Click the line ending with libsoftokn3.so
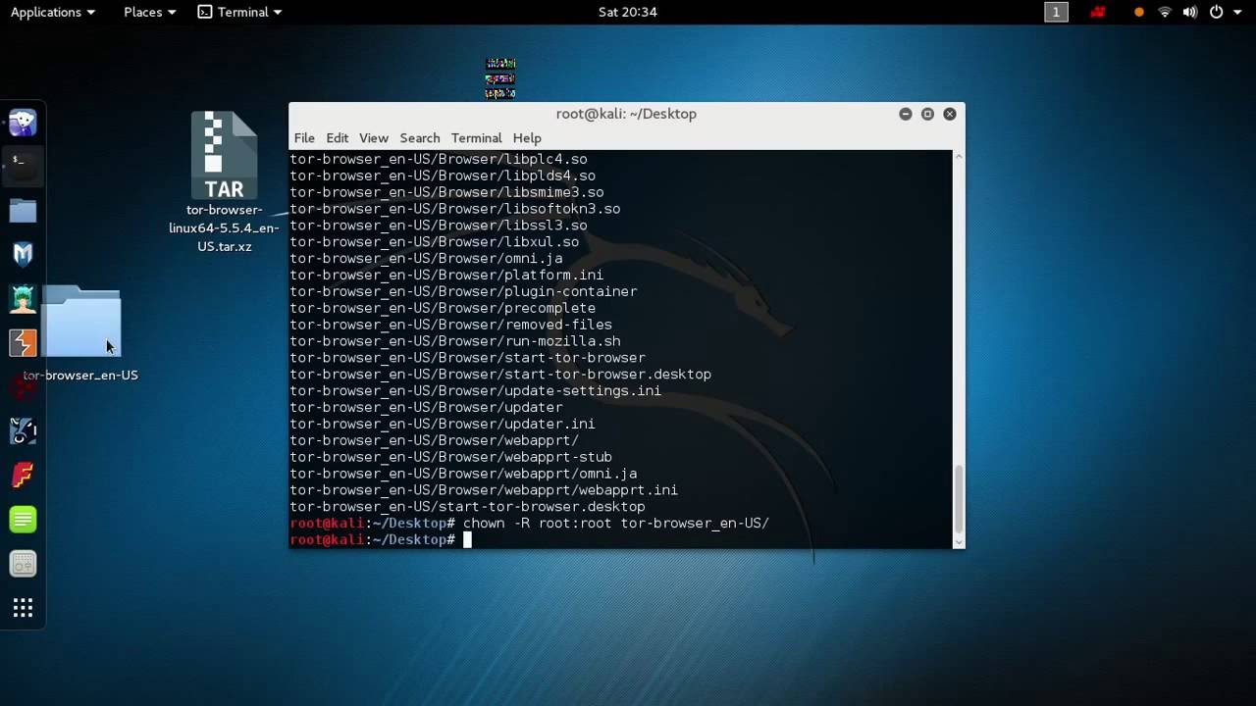This screenshot has width=1256, height=706. click(455, 209)
